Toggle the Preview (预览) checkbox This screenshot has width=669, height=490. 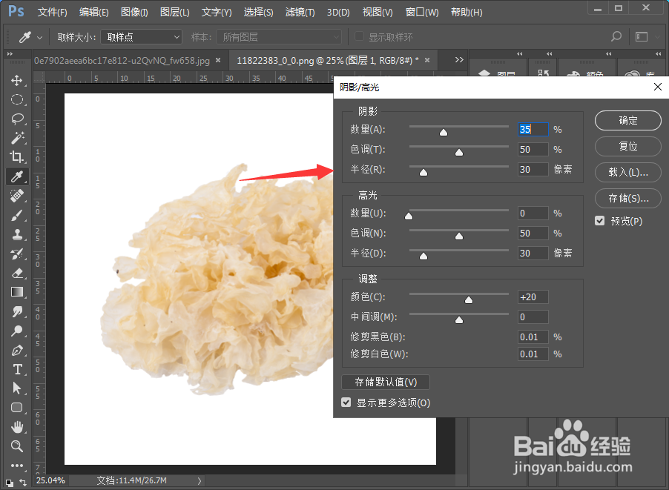599,221
